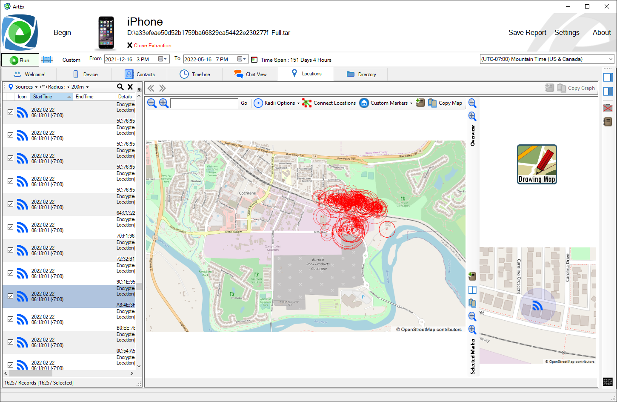Click the Custom Markers house icon

364,103
